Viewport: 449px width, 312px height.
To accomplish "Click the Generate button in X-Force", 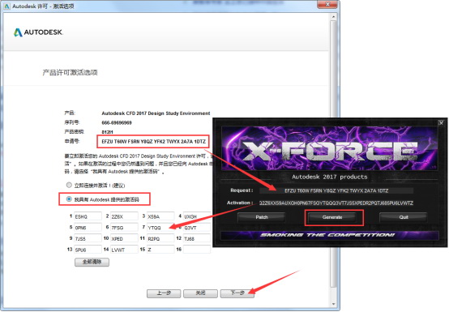I will click(x=332, y=217).
